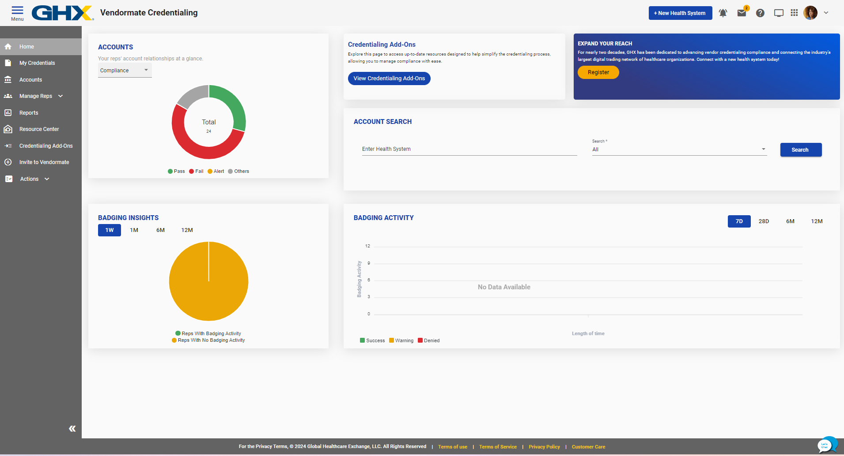Screen dimensions: 844x456
Task: Click the help question mark icon
Action: tap(760, 13)
